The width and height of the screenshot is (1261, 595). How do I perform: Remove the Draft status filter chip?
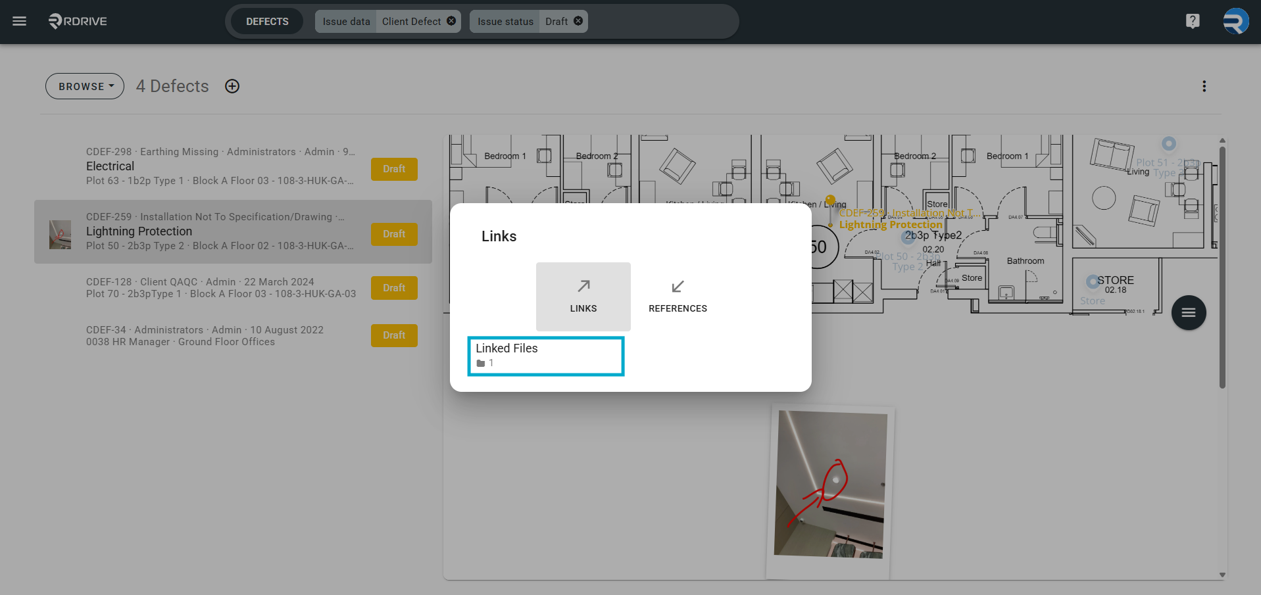click(578, 21)
